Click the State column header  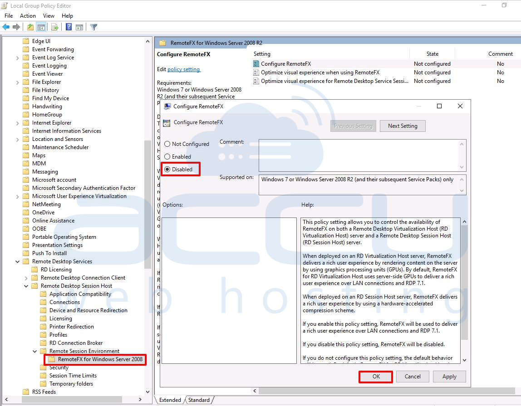(x=432, y=54)
